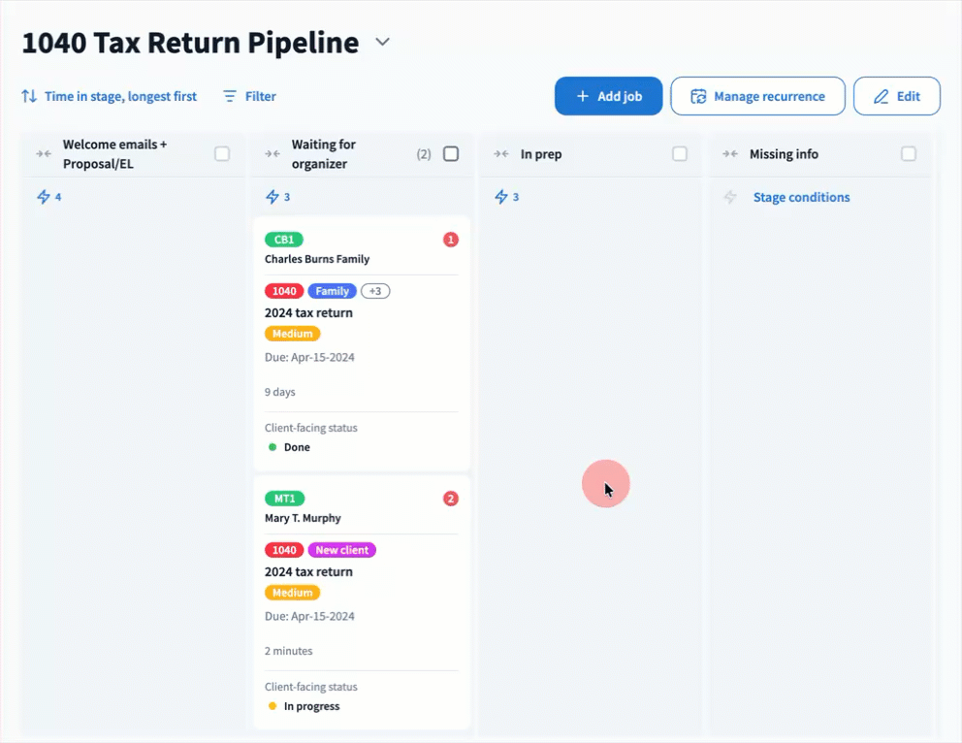Open the Stage conditions link in Missing info
962x743 pixels.
(x=801, y=197)
